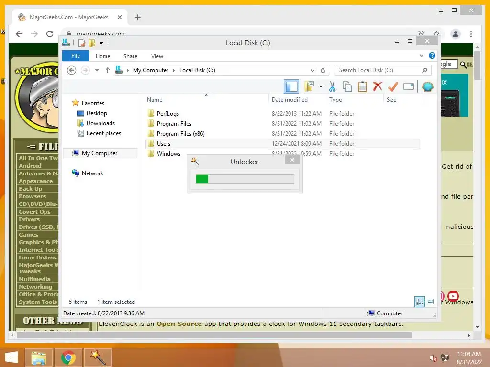Click the search magnifier icon in Explorer

click(425, 70)
